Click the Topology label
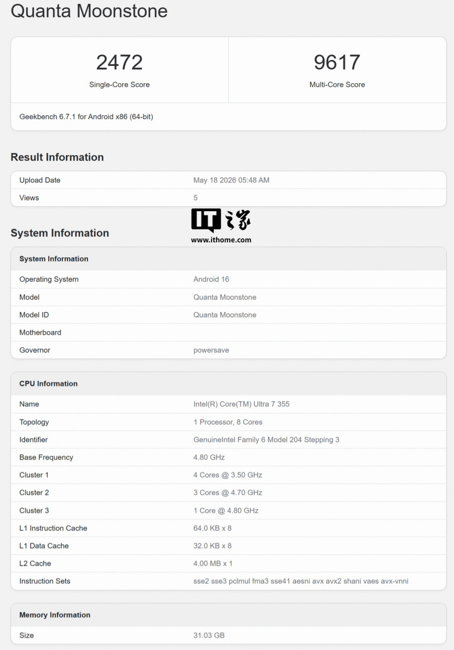The width and height of the screenshot is (454, 650). coord(34,422)
